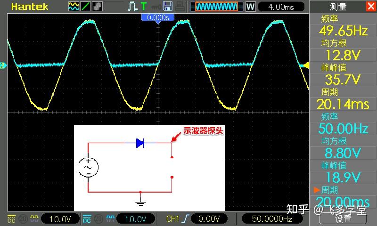Screen dimensions: 377x226
Task: Select the CH2 均方根 8.80V measurement
Action: [x=343, y=148]
